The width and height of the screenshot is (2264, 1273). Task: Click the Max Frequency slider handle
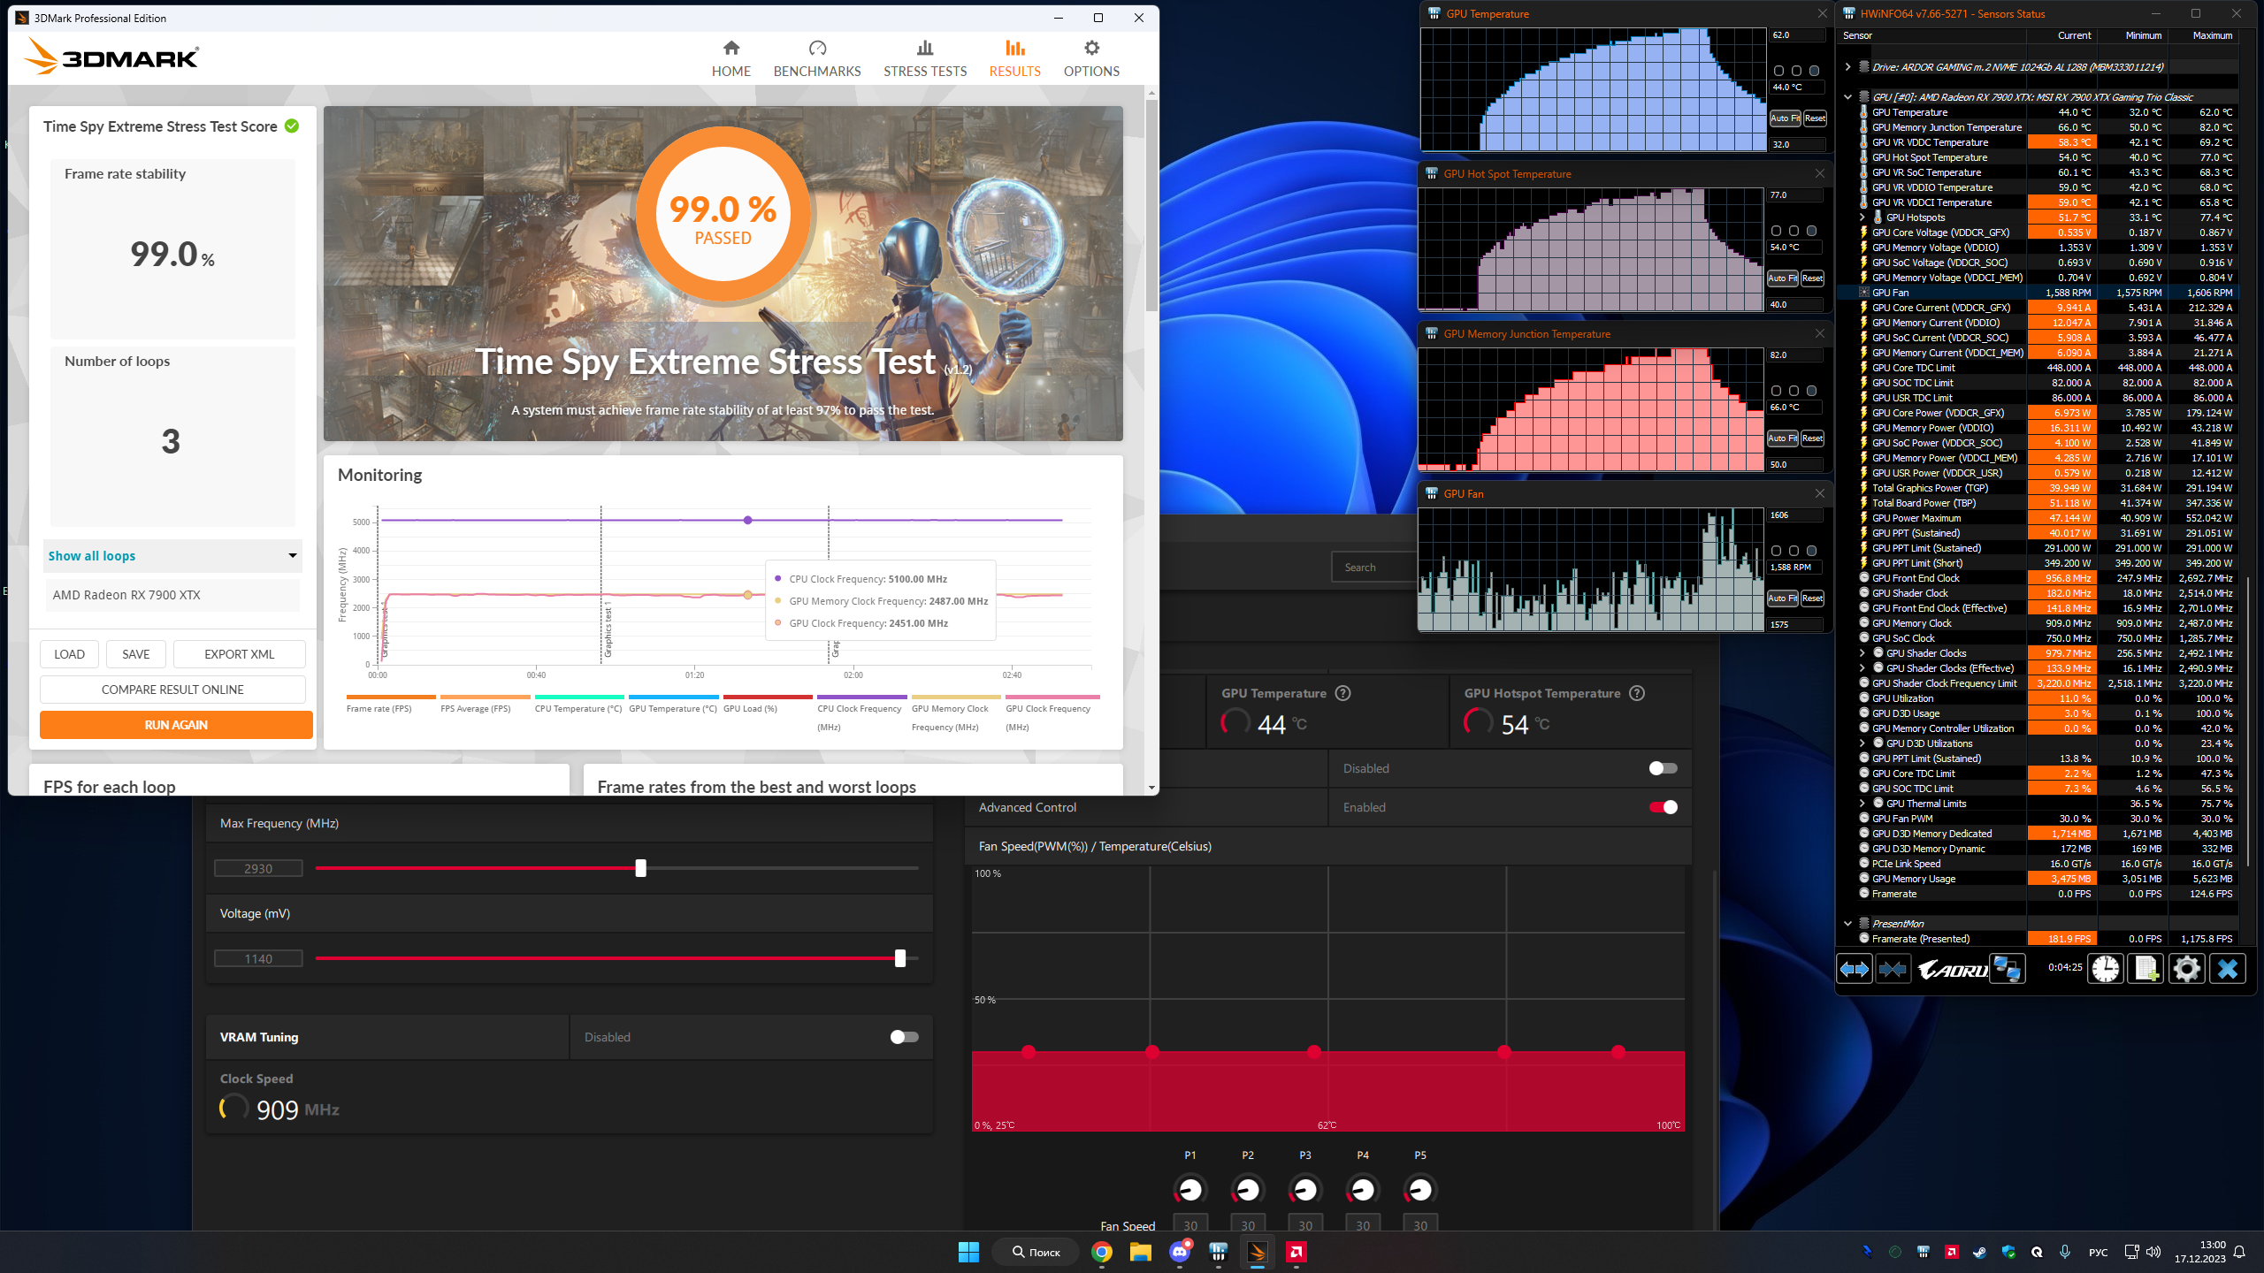(640, 868)
